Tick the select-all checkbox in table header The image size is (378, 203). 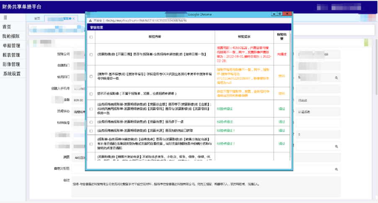[91, 37]
